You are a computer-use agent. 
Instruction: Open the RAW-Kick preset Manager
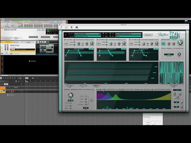[148, 35]
